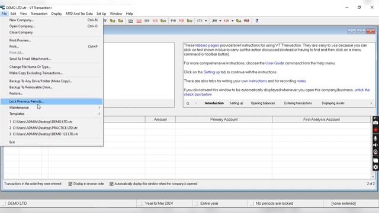Switch to Displaying results tab

click(333, 103)
